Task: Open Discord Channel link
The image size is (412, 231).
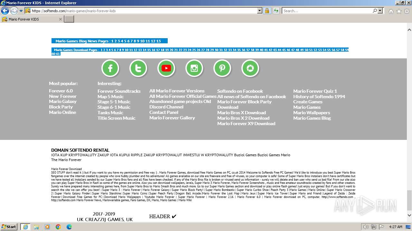Action: click(x=166, y=107)
